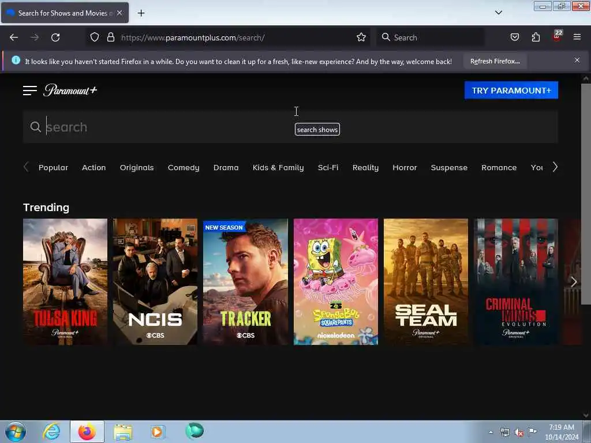591x443 pixels.
Task: Open the extension with the 22 badge
Action: point(557,36)
